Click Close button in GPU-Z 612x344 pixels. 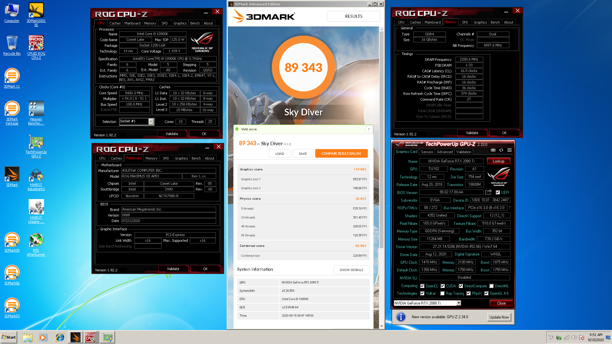[501, 303]
